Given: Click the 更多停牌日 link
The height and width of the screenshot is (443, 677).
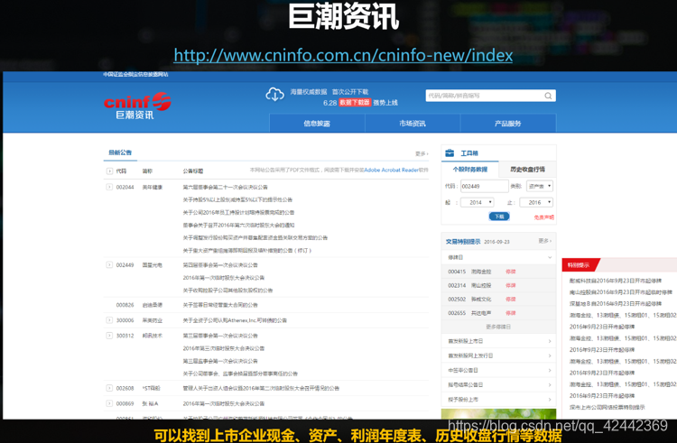Looking at the screenshot, I should (x=498, y=327).
